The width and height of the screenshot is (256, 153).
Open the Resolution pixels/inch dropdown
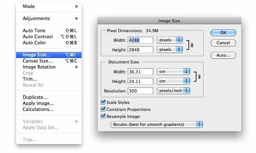click(173, 91)
